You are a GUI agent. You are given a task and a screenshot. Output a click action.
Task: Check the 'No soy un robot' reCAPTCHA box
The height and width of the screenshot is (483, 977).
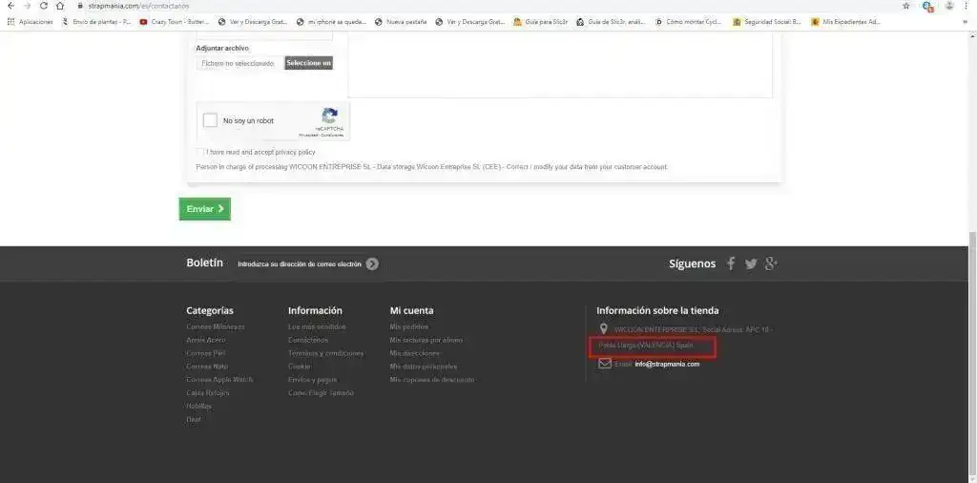coord(211,121)
